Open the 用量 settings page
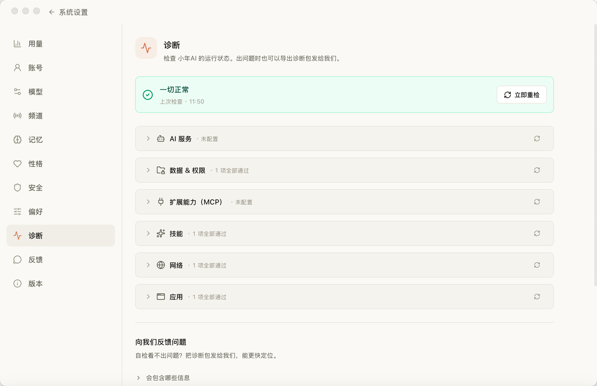The height and width of the screenshot is (386, 597). [x=61, y=44]
